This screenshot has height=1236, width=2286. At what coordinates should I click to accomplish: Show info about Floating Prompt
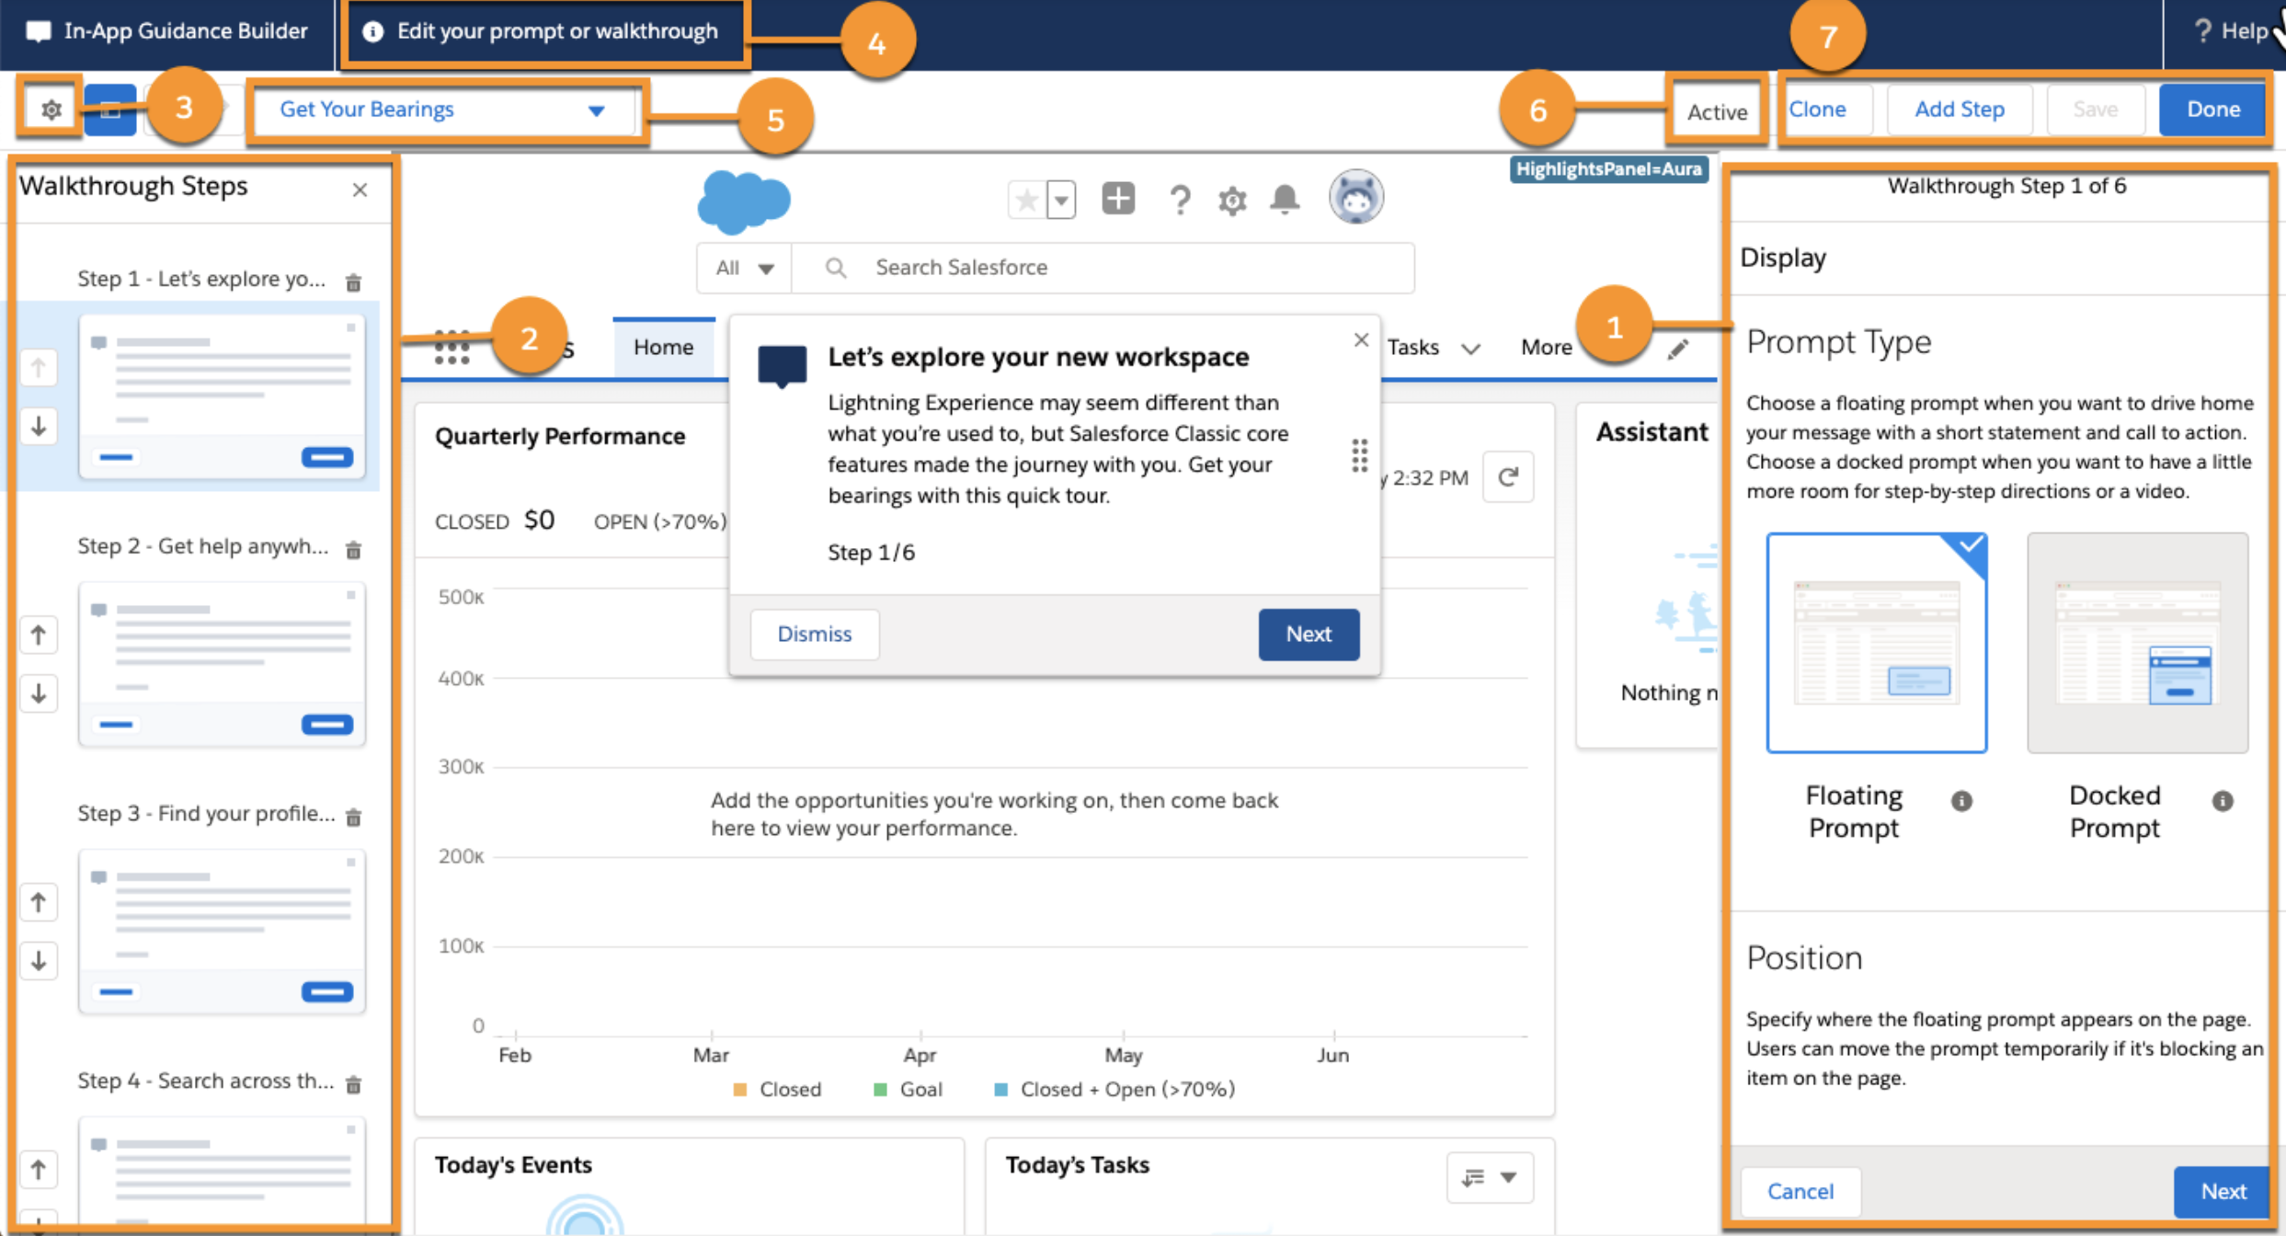point(1961,801)
